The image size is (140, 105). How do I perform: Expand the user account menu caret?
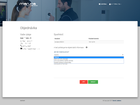pyautogui.click(x=121, y=4)
